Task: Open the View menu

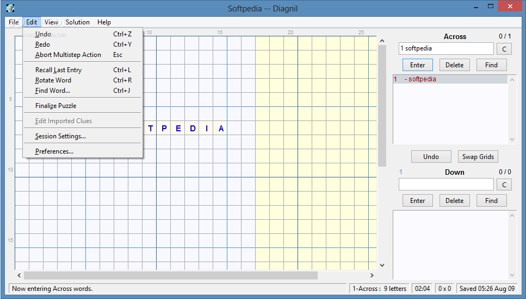Action: point(51,22)
